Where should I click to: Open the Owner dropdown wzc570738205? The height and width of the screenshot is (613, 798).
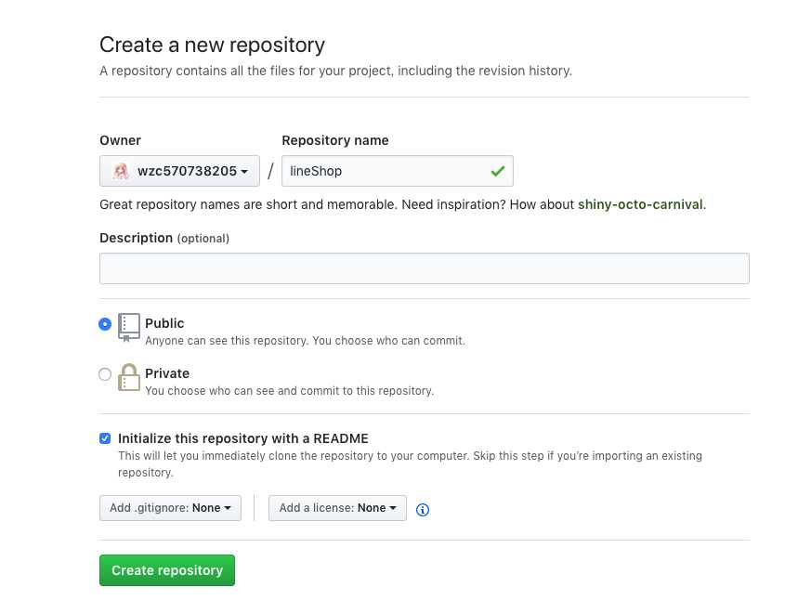tap(178, 171)
